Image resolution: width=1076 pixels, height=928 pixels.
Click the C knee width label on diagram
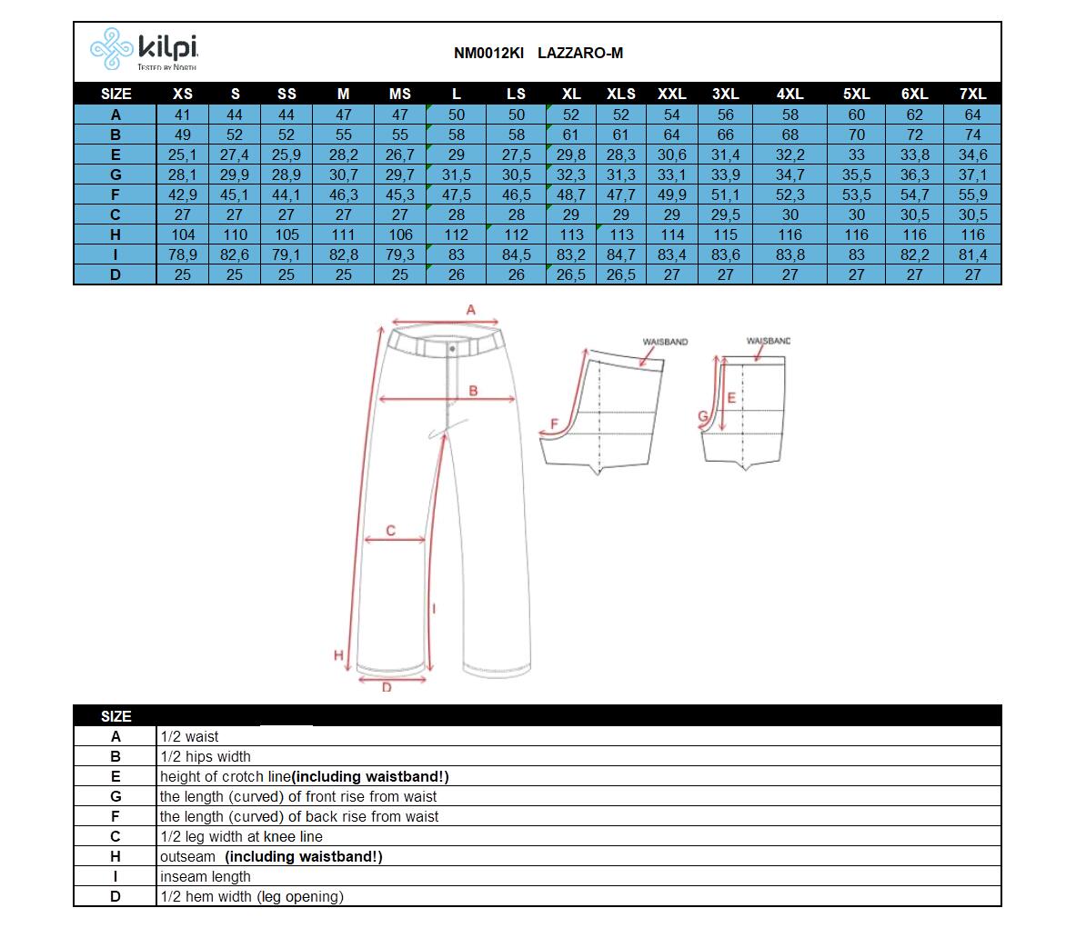click(390, 531)
